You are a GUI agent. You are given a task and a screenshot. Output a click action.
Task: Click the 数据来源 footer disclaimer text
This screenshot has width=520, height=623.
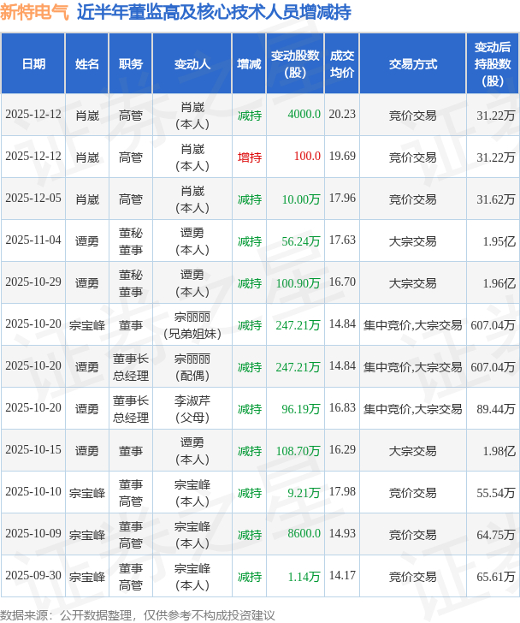tap(138, 615)
